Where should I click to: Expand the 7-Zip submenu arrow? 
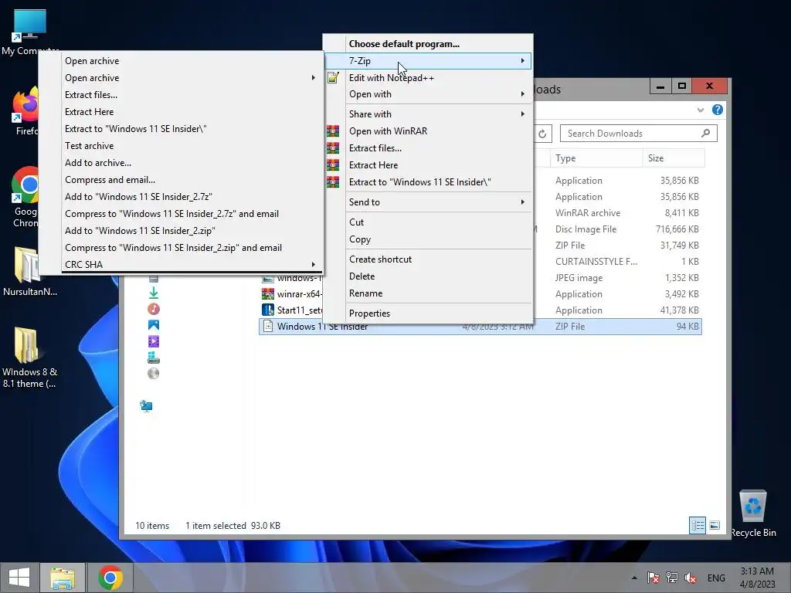click(x=523, y=60)
